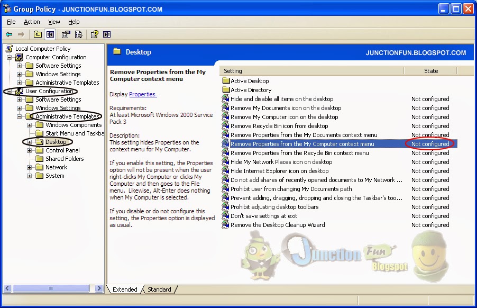Select Network folder in the tree

[56, 167]
